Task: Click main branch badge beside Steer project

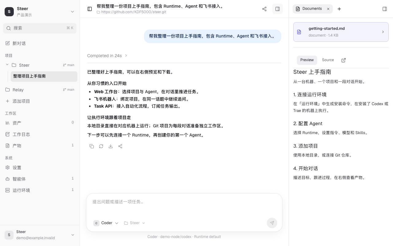Action: pyautogui.click(x=69, y=65)
